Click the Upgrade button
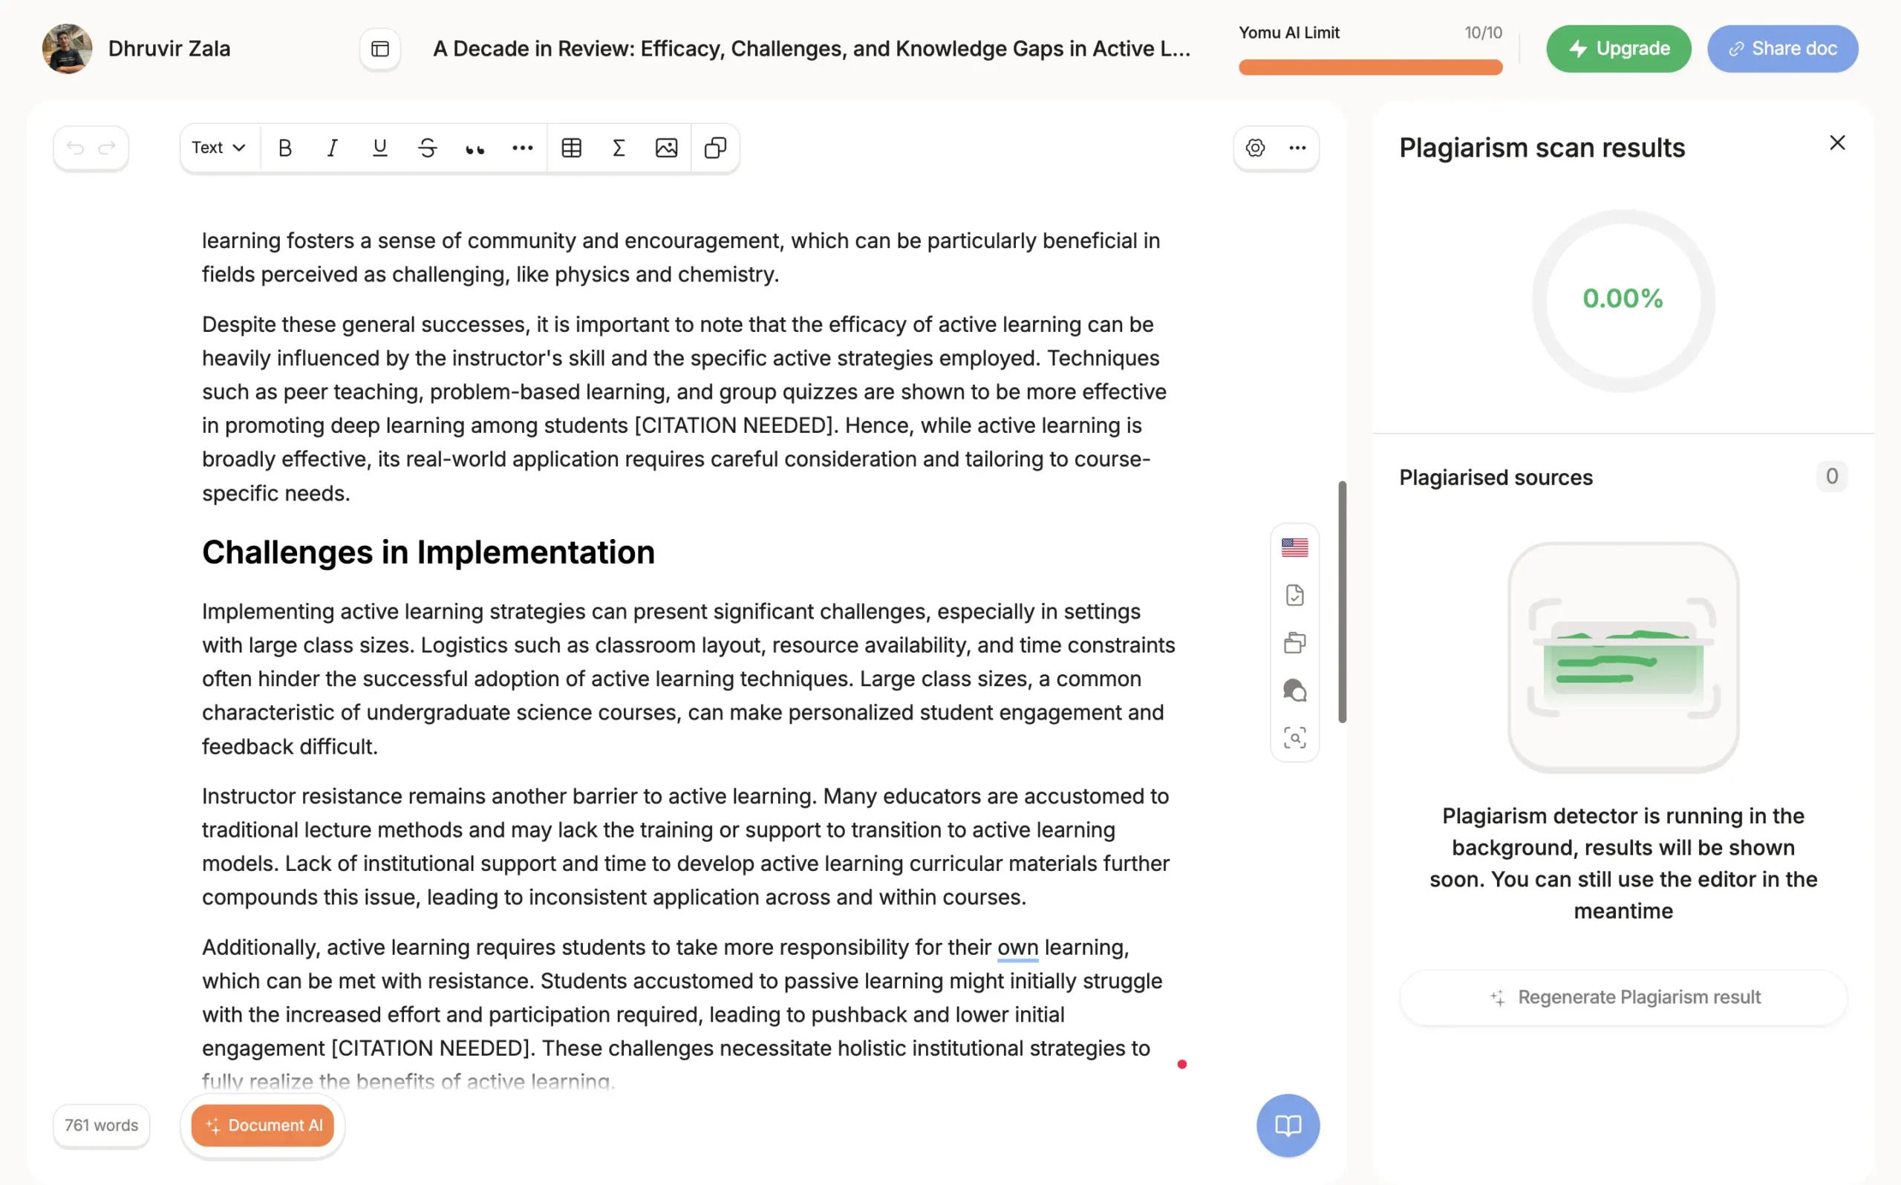Image resolution: width=1901 pixels, height=1185 pixels. click(x=1619, y=48)
